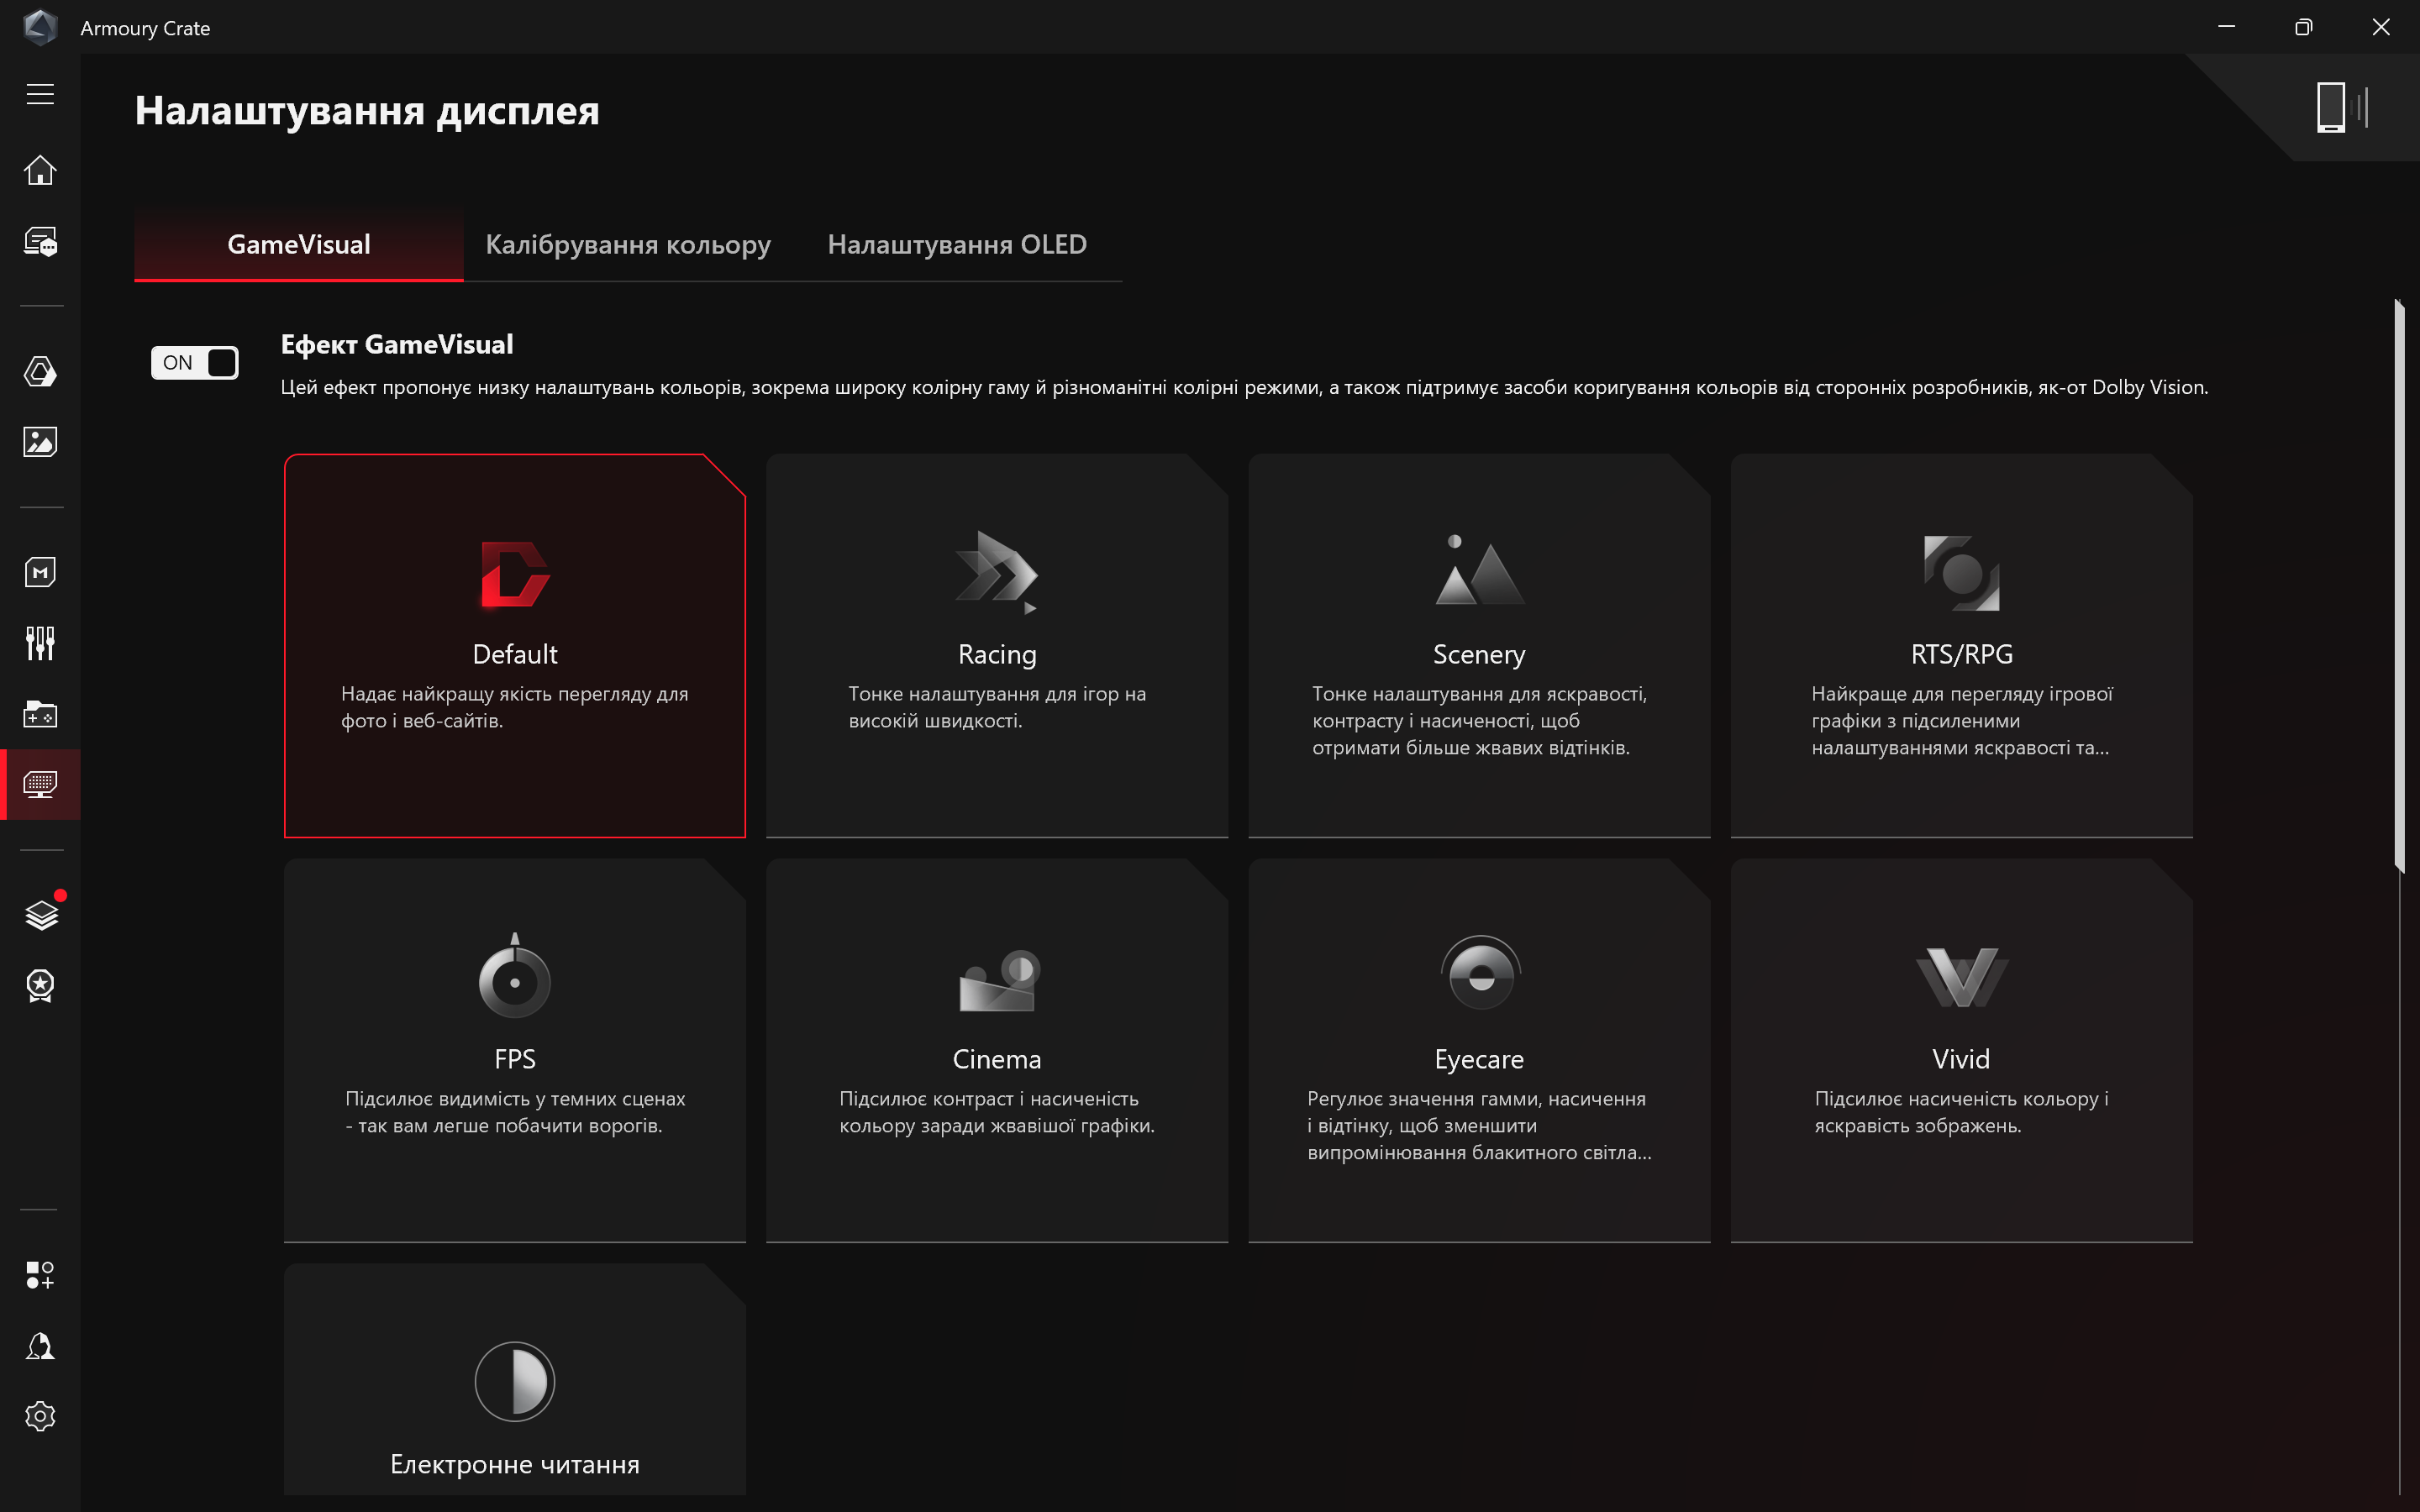Open Settings gear in the sidebar
Viewport: 2420px width, 1512px height.
(x=40, y=1416)
